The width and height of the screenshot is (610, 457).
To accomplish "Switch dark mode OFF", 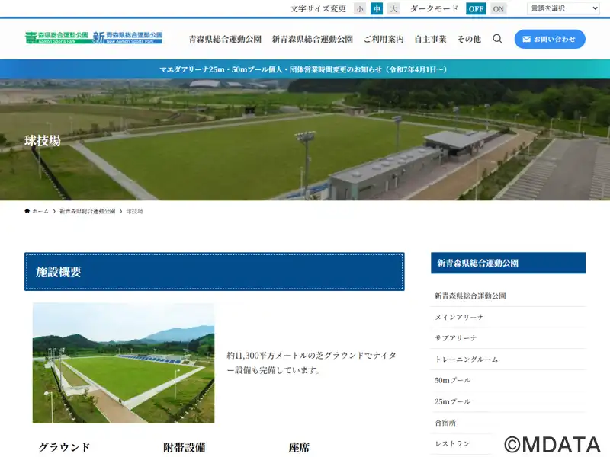I will [476, 8].
